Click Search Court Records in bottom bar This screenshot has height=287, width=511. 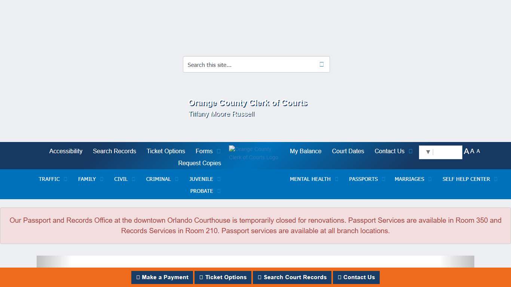(x=292, y=277)
